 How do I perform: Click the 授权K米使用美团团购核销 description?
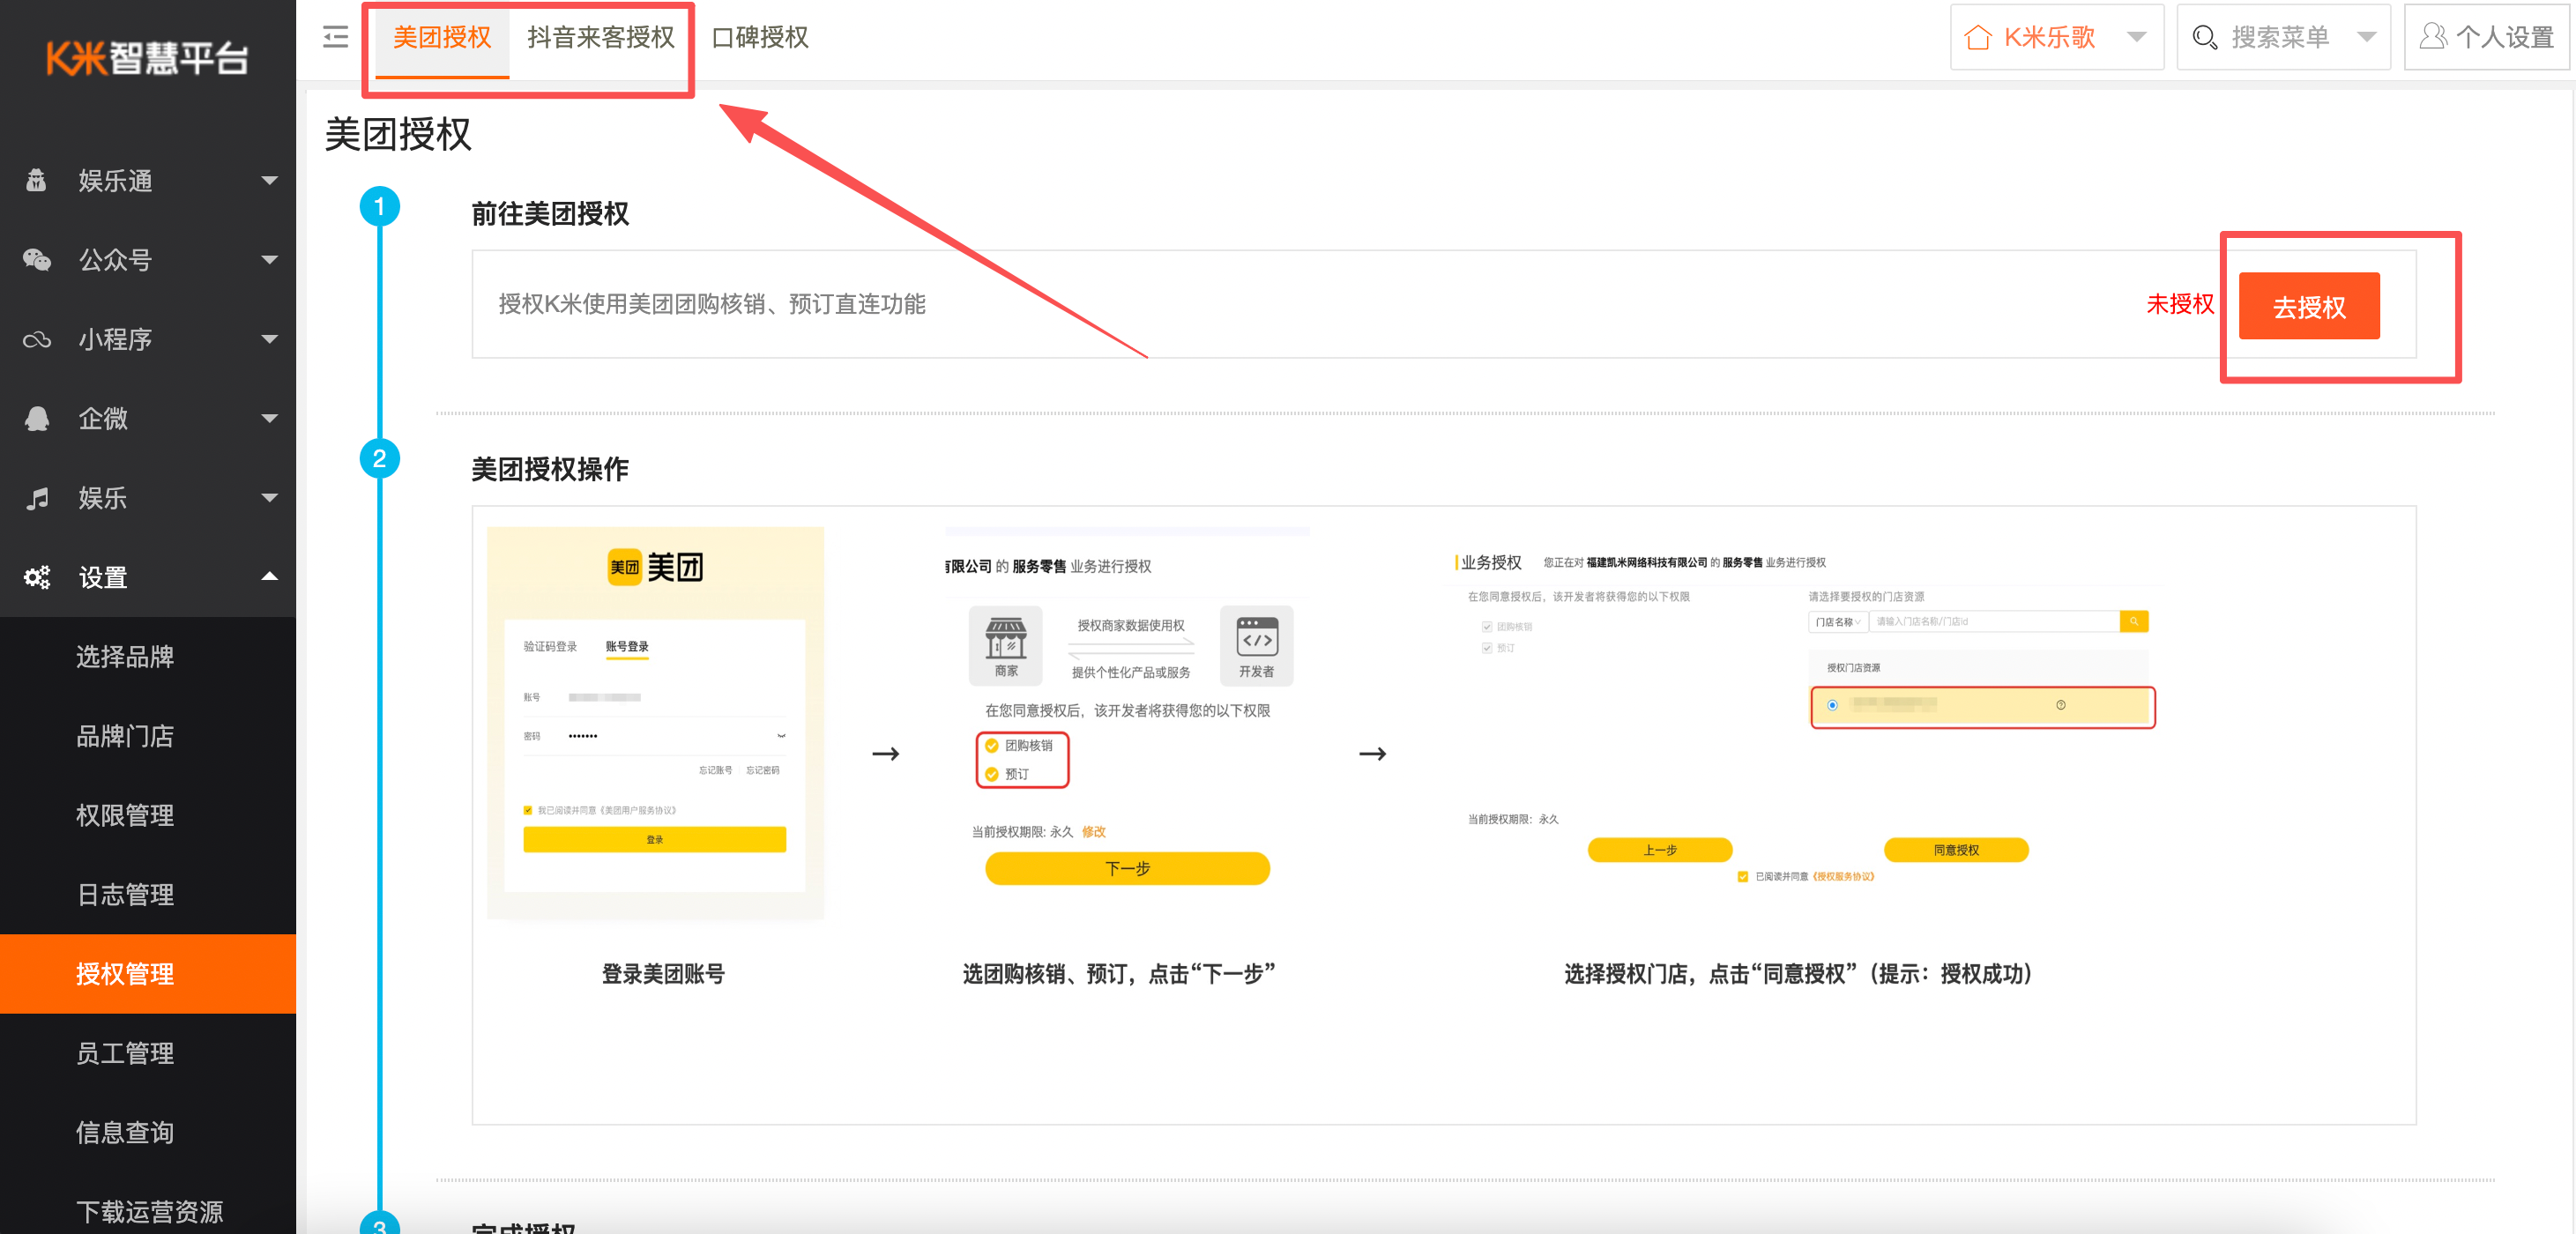tap(711, 304)
